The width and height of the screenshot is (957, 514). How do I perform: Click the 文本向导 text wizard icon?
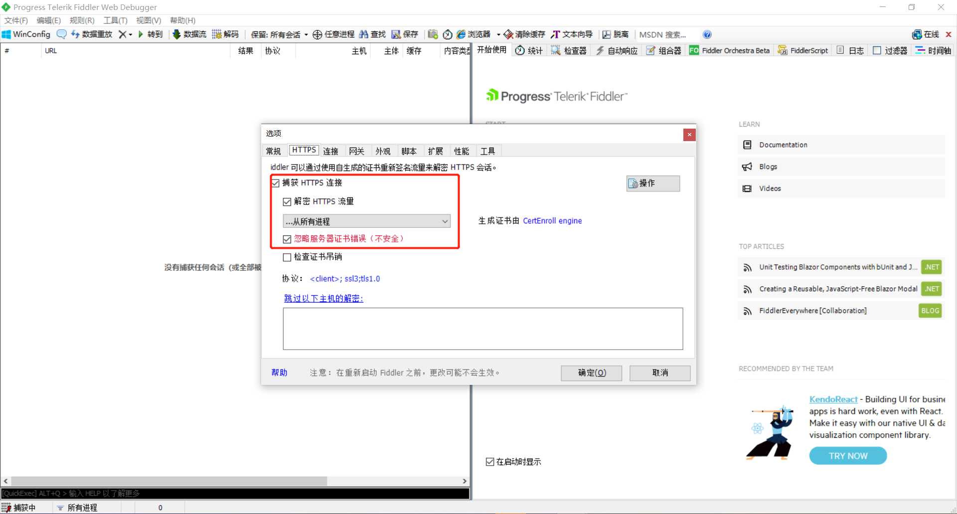tap(556, 34)
